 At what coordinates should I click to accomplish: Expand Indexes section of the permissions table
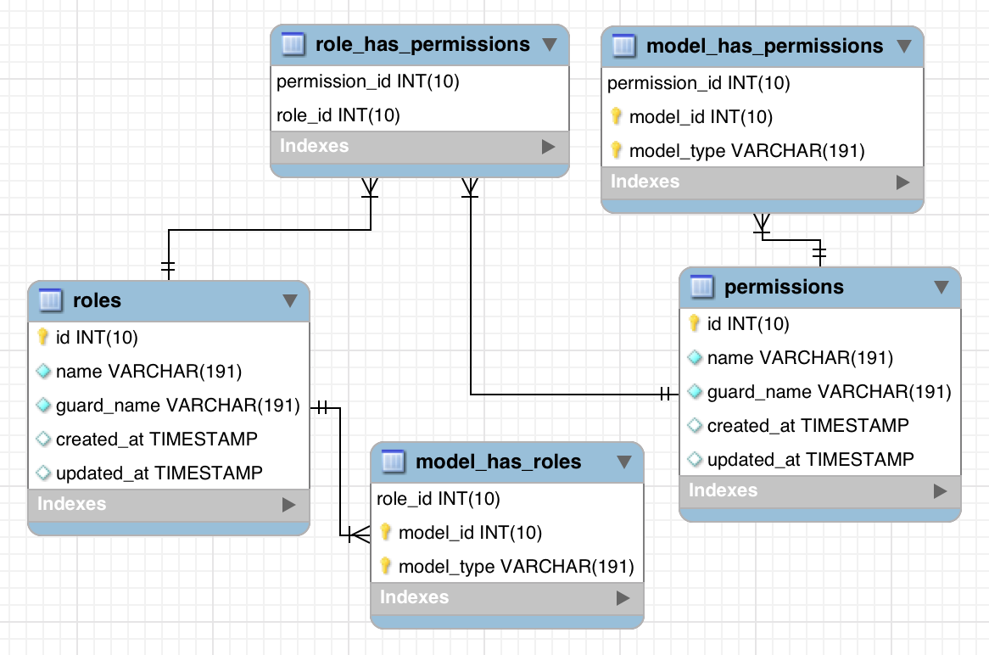click(940, 491)
